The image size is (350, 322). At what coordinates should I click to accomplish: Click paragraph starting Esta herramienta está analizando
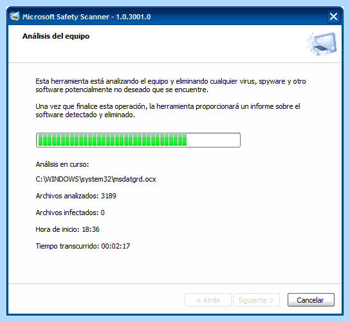[x=170, y=86]
